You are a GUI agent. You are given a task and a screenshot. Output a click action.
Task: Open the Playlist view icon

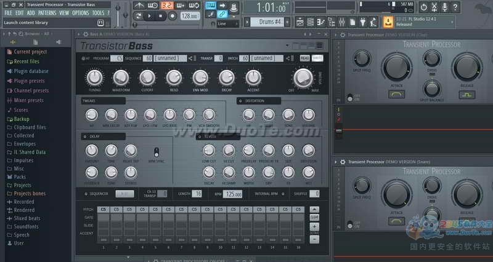(x=300, y=22)
